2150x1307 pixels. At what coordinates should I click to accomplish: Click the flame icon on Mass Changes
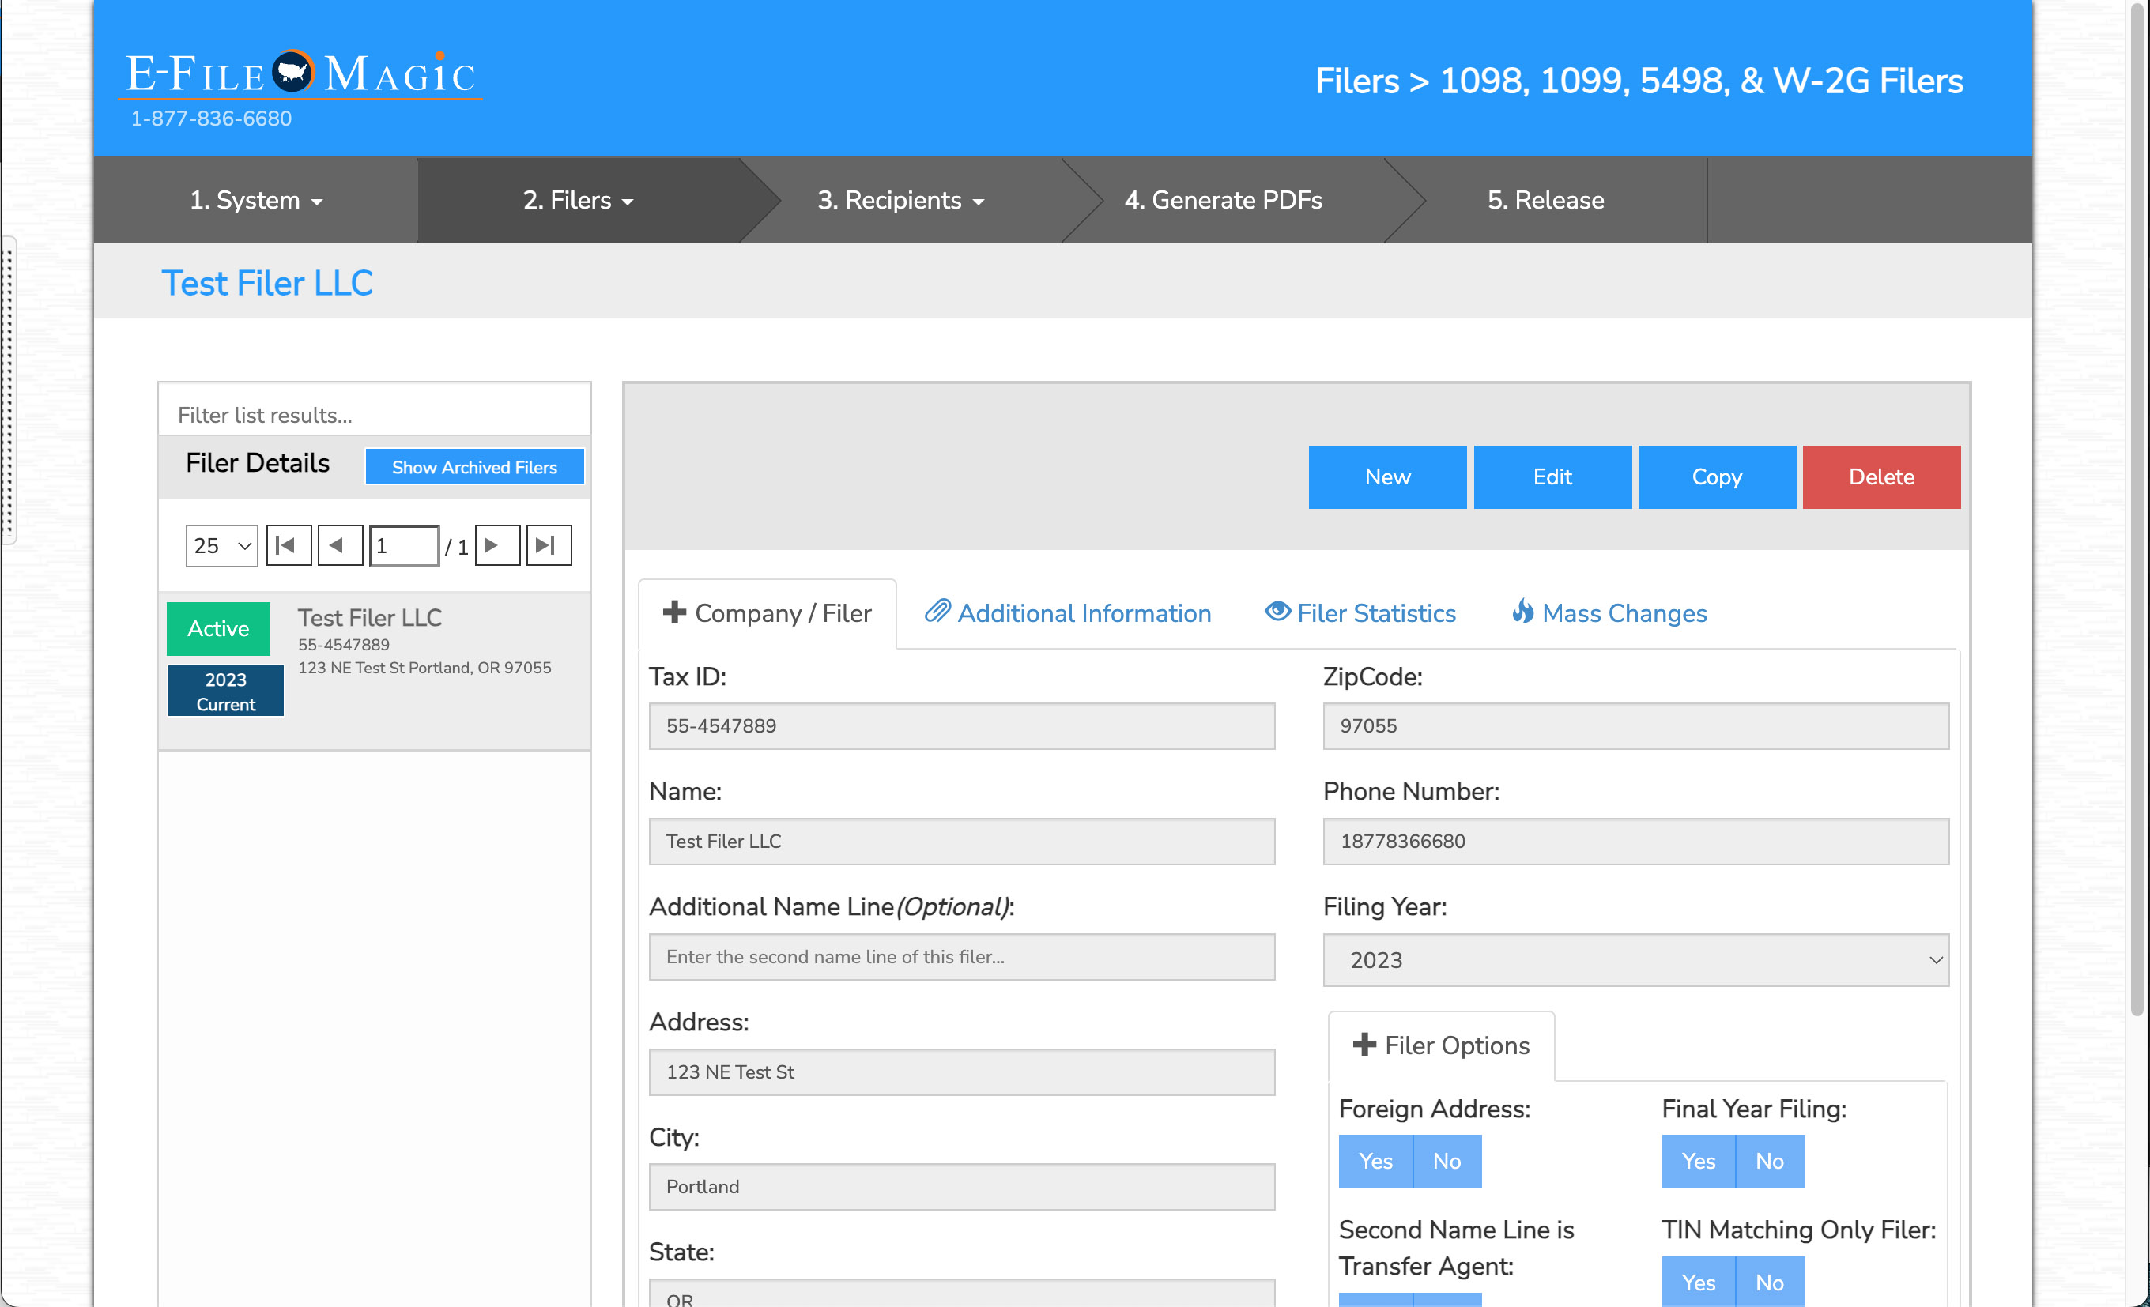(1522, 612)
